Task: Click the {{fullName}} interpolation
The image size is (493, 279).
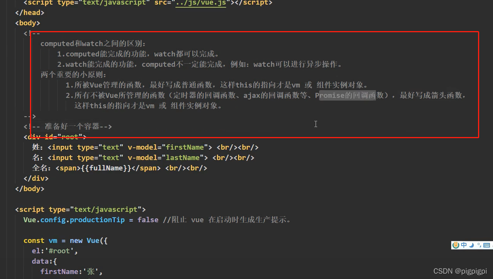Action: tap(106, 168)
